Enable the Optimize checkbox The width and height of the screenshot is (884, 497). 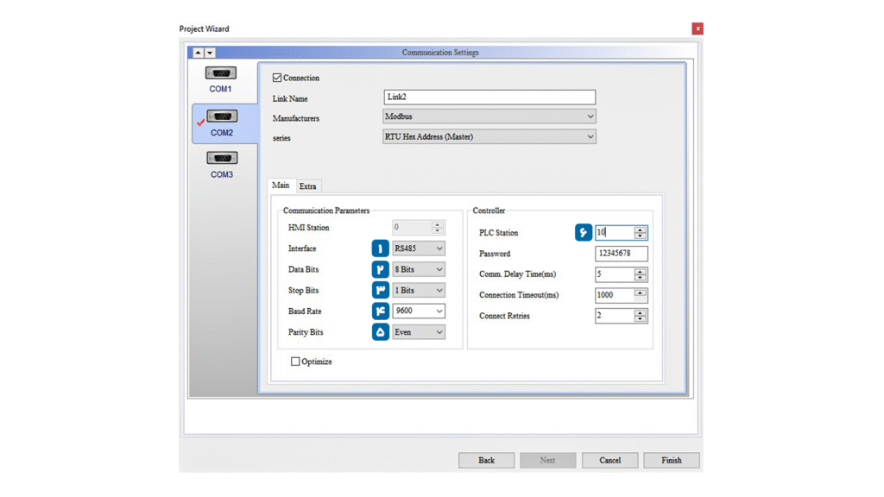[295, 362]
